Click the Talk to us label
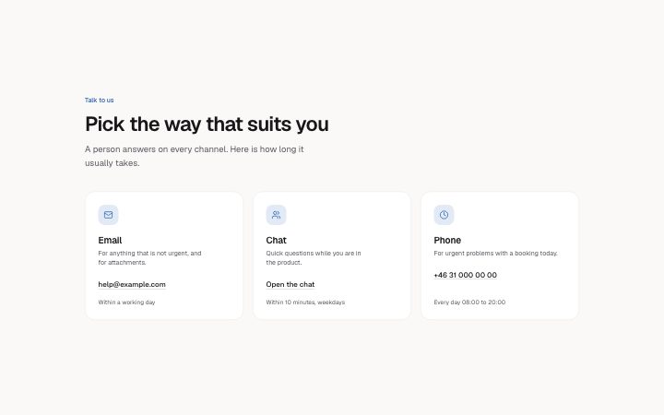 click(99, 100)
